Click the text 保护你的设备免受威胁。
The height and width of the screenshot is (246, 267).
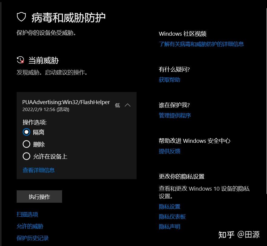click(46, 33)
